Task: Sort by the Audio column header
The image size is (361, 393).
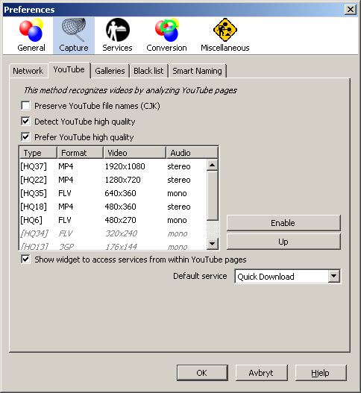Action: pos(192,153)
